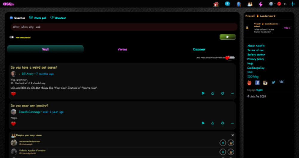Open the ICO link
The width and height of the screenshot is (299, 158).
[x=250, y=72]
